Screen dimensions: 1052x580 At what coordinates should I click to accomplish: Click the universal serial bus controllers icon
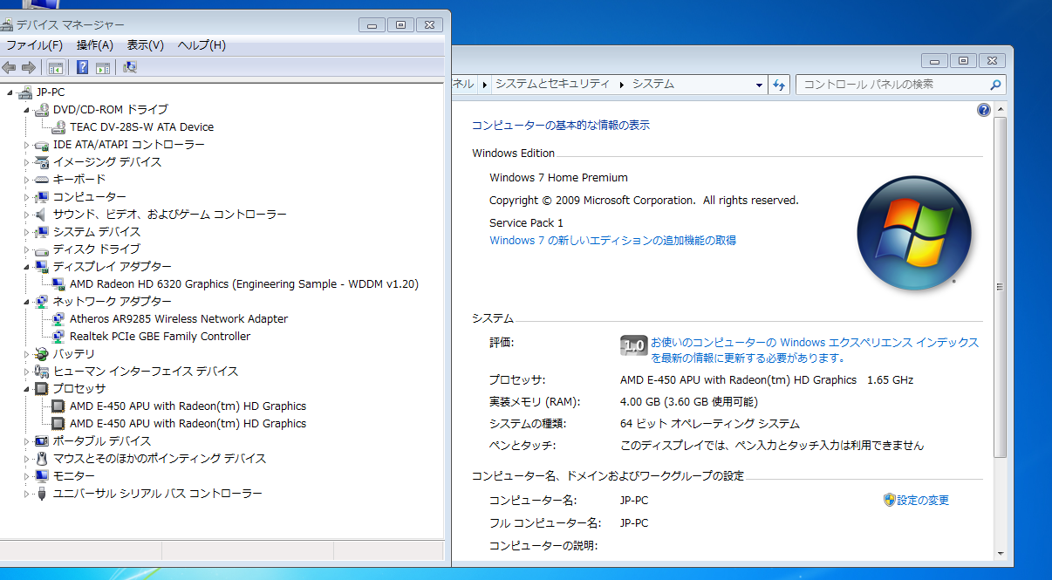[x=41, y=494]
